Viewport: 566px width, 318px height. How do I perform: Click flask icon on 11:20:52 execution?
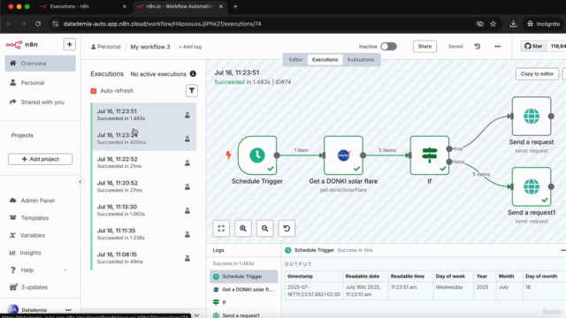click(187, 186)
